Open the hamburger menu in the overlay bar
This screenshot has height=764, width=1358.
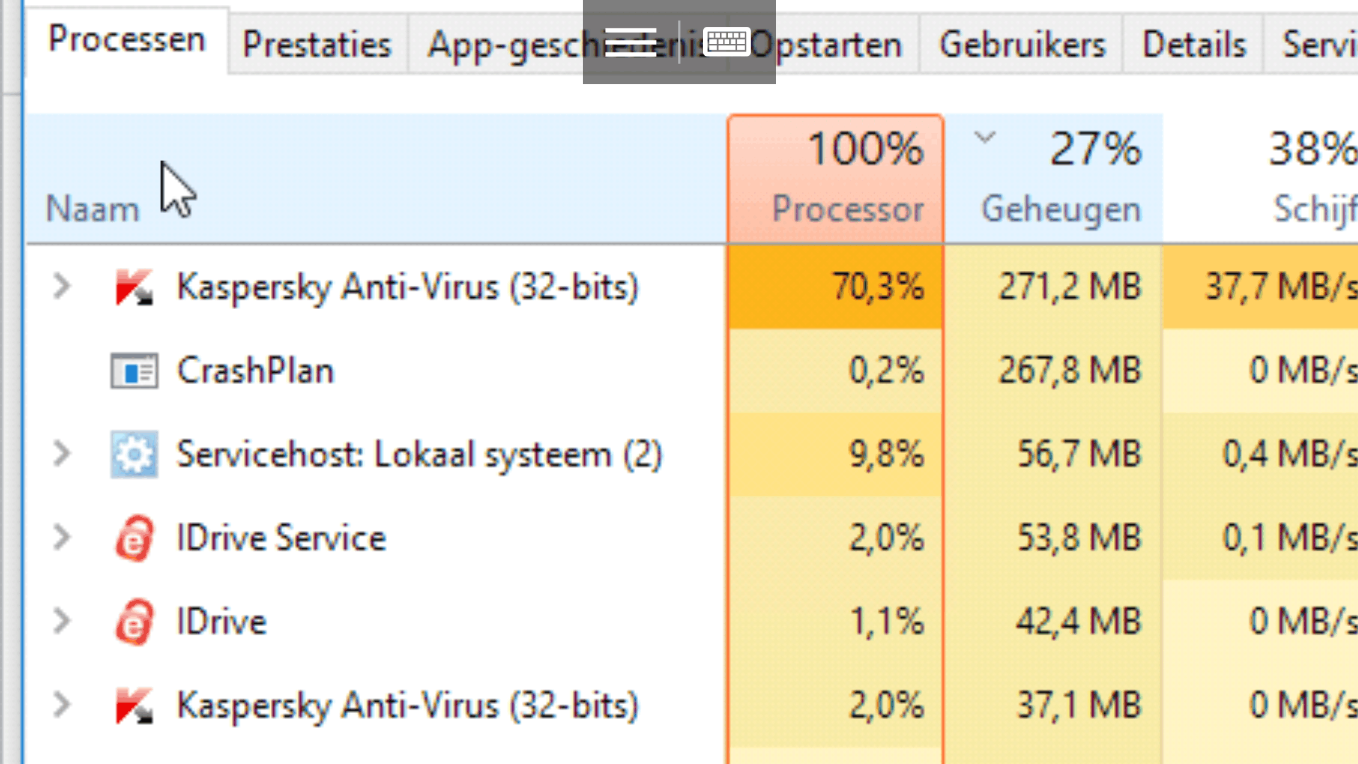[630, 42]
